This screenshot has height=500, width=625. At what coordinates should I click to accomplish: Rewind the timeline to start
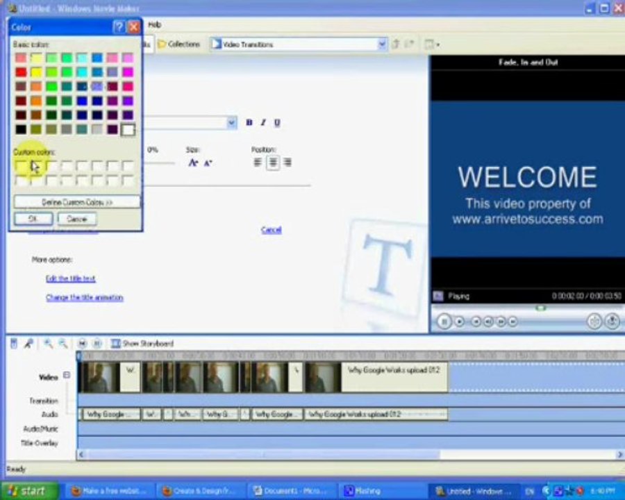[82, 343]
